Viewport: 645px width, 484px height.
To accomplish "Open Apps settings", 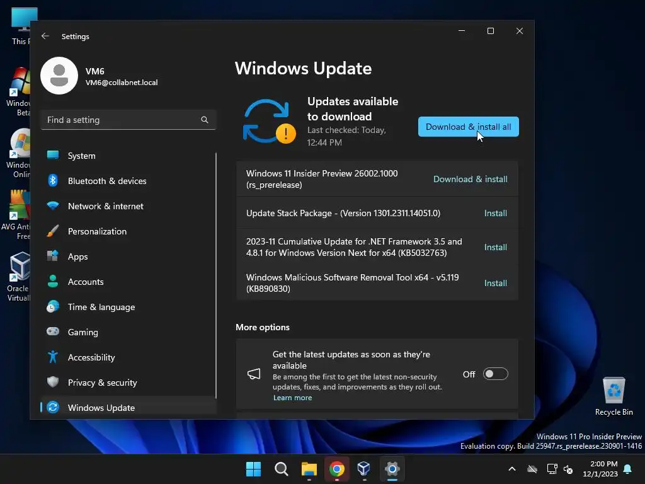I will coord(128,256).
